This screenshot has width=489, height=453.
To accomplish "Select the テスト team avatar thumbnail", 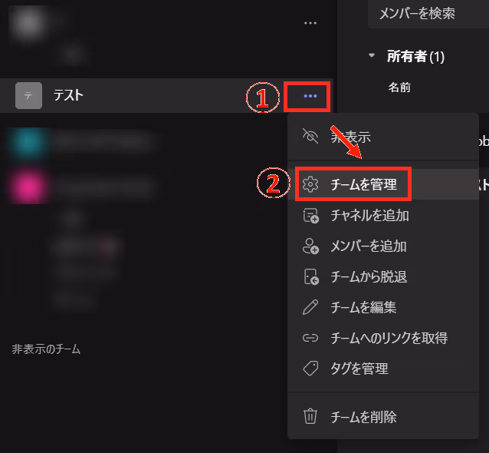I will pyautogui.click(x=28, y=96).
